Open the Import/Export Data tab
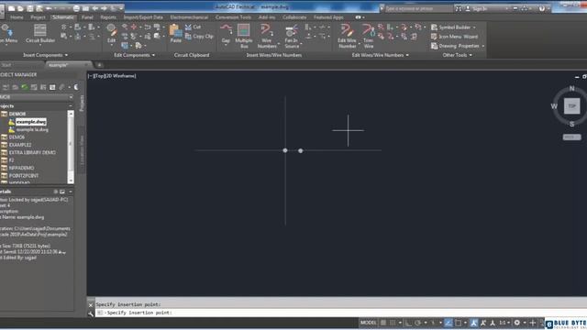Screen dimensions: 587x330 click(x=143, y=17)
